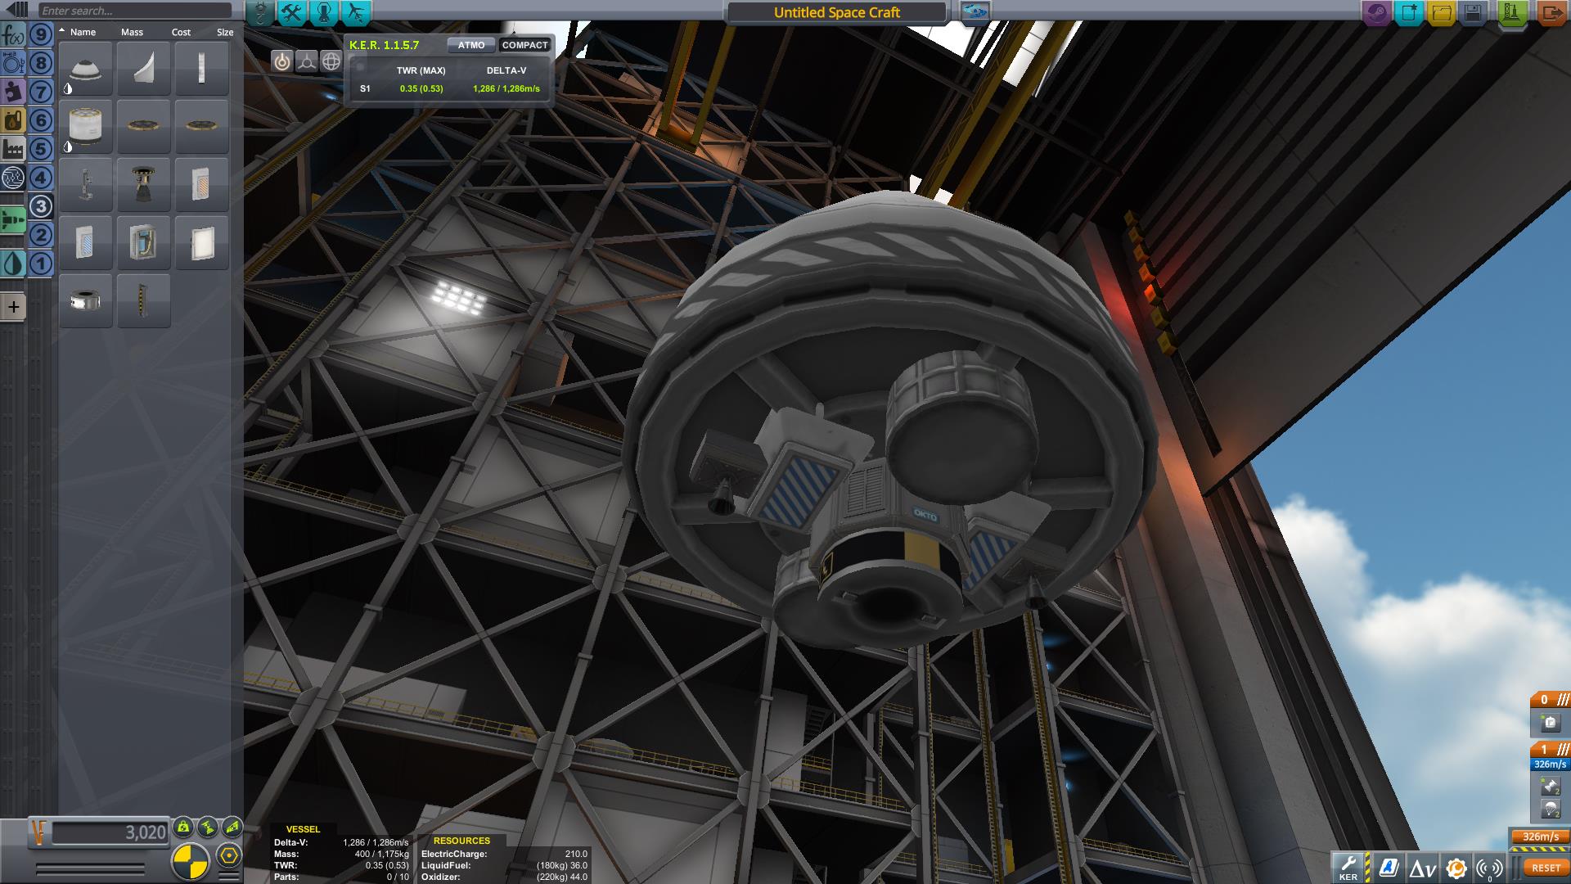The image size is (1571, 884).
Task: Open the resource filter fuel can icon
Action: click(x=13, y=120)
